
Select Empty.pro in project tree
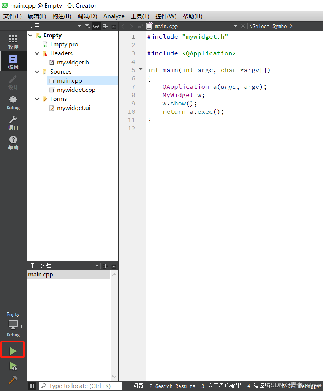click(x=64, y=44)
